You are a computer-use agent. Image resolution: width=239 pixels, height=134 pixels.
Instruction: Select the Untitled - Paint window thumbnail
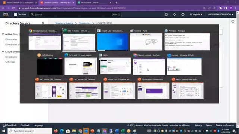[146, 40]
